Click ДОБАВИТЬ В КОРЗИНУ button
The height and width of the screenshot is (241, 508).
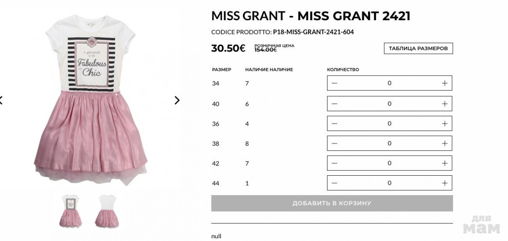click(x=332, y=203)
